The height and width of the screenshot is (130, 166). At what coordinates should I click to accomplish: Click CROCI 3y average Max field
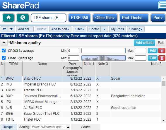[141, 51]
